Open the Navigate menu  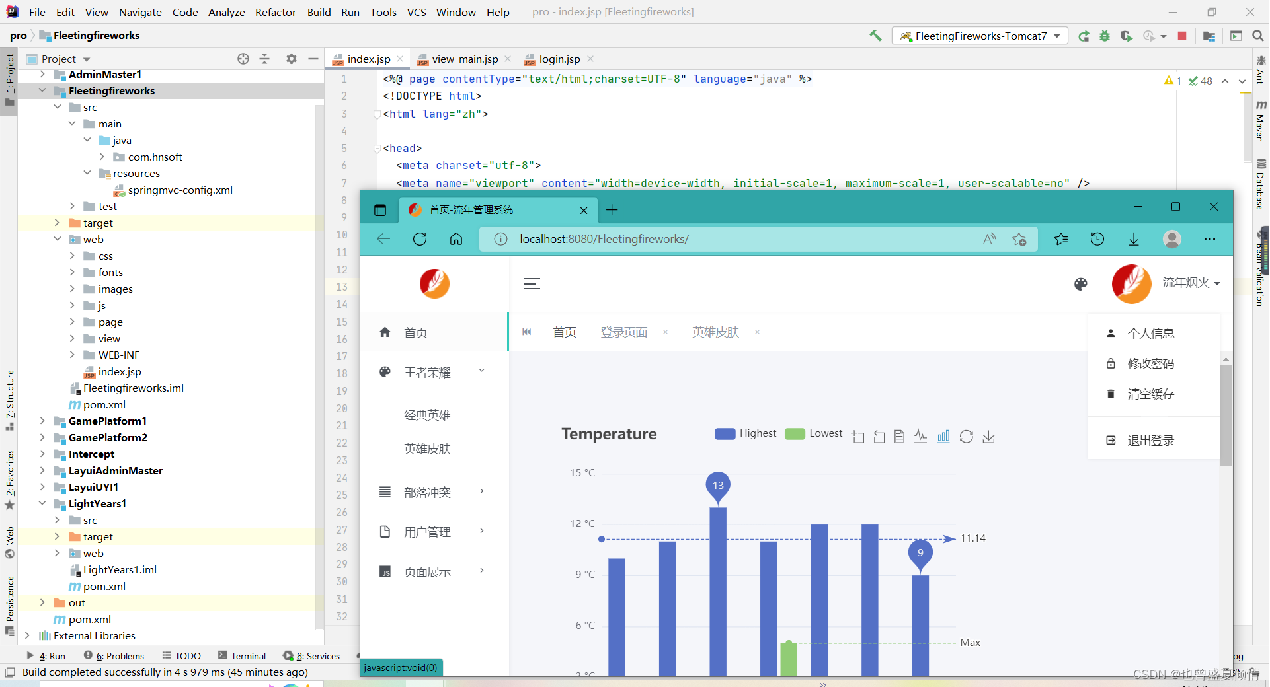140,12
